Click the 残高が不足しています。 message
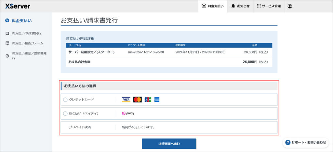 (139, 127)
